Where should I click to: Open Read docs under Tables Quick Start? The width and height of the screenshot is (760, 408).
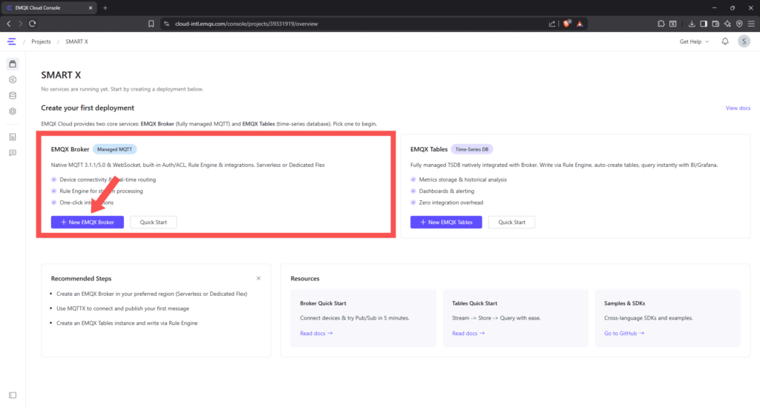pyautogui.click(x=468, y=333)
